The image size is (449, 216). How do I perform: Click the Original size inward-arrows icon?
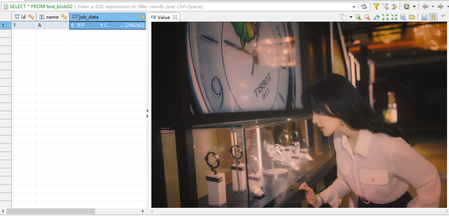394,17
